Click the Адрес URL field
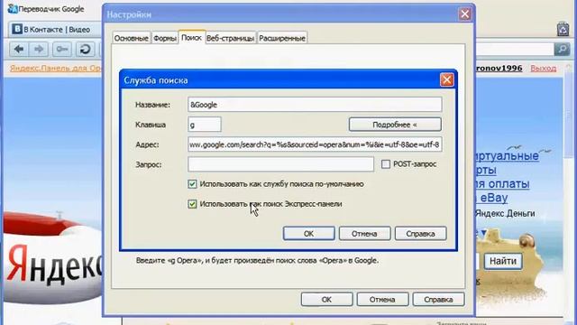The width and height of the screenshot is (577, 325). tap(315, 144)
